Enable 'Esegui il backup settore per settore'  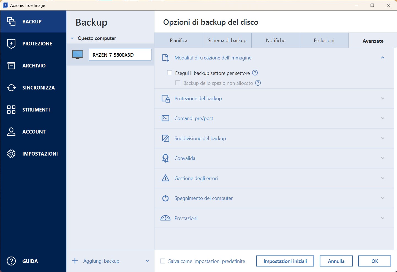tap(170, 73)
